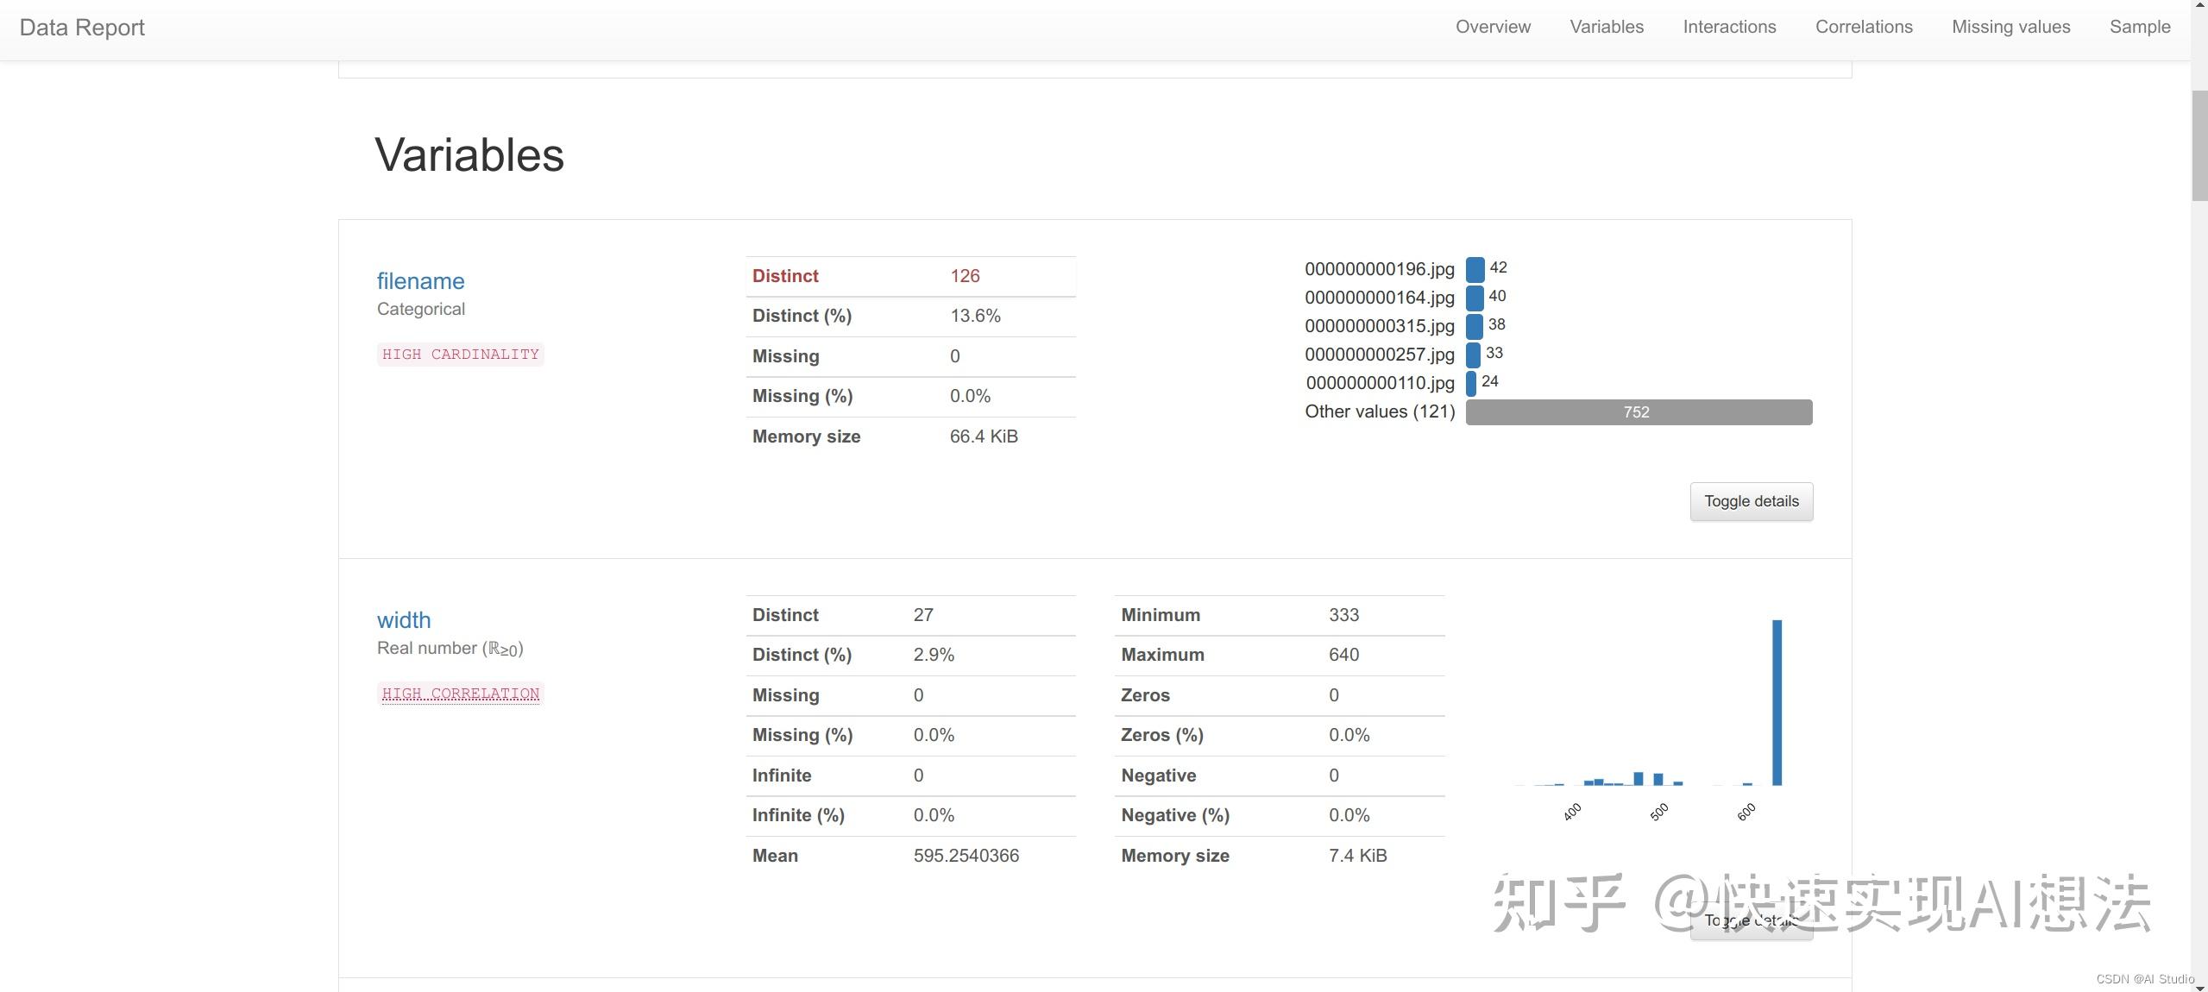Click the HIGH CARDINALITY alert badge

pyautogui.click(x=460, y=355)
